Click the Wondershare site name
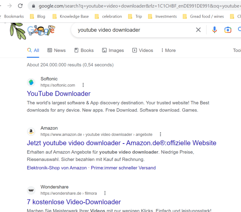 click(54, 187)
